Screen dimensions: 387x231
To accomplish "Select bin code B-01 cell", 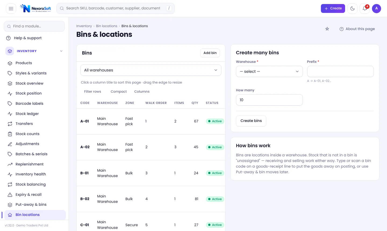I will point(85,173).
